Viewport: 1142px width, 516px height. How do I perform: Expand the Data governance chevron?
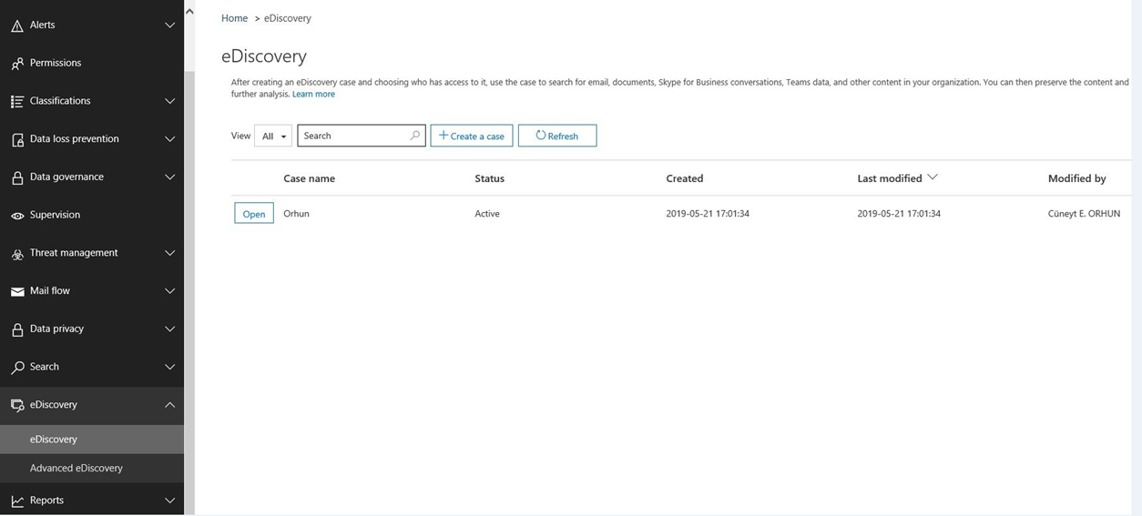[169, 177]
